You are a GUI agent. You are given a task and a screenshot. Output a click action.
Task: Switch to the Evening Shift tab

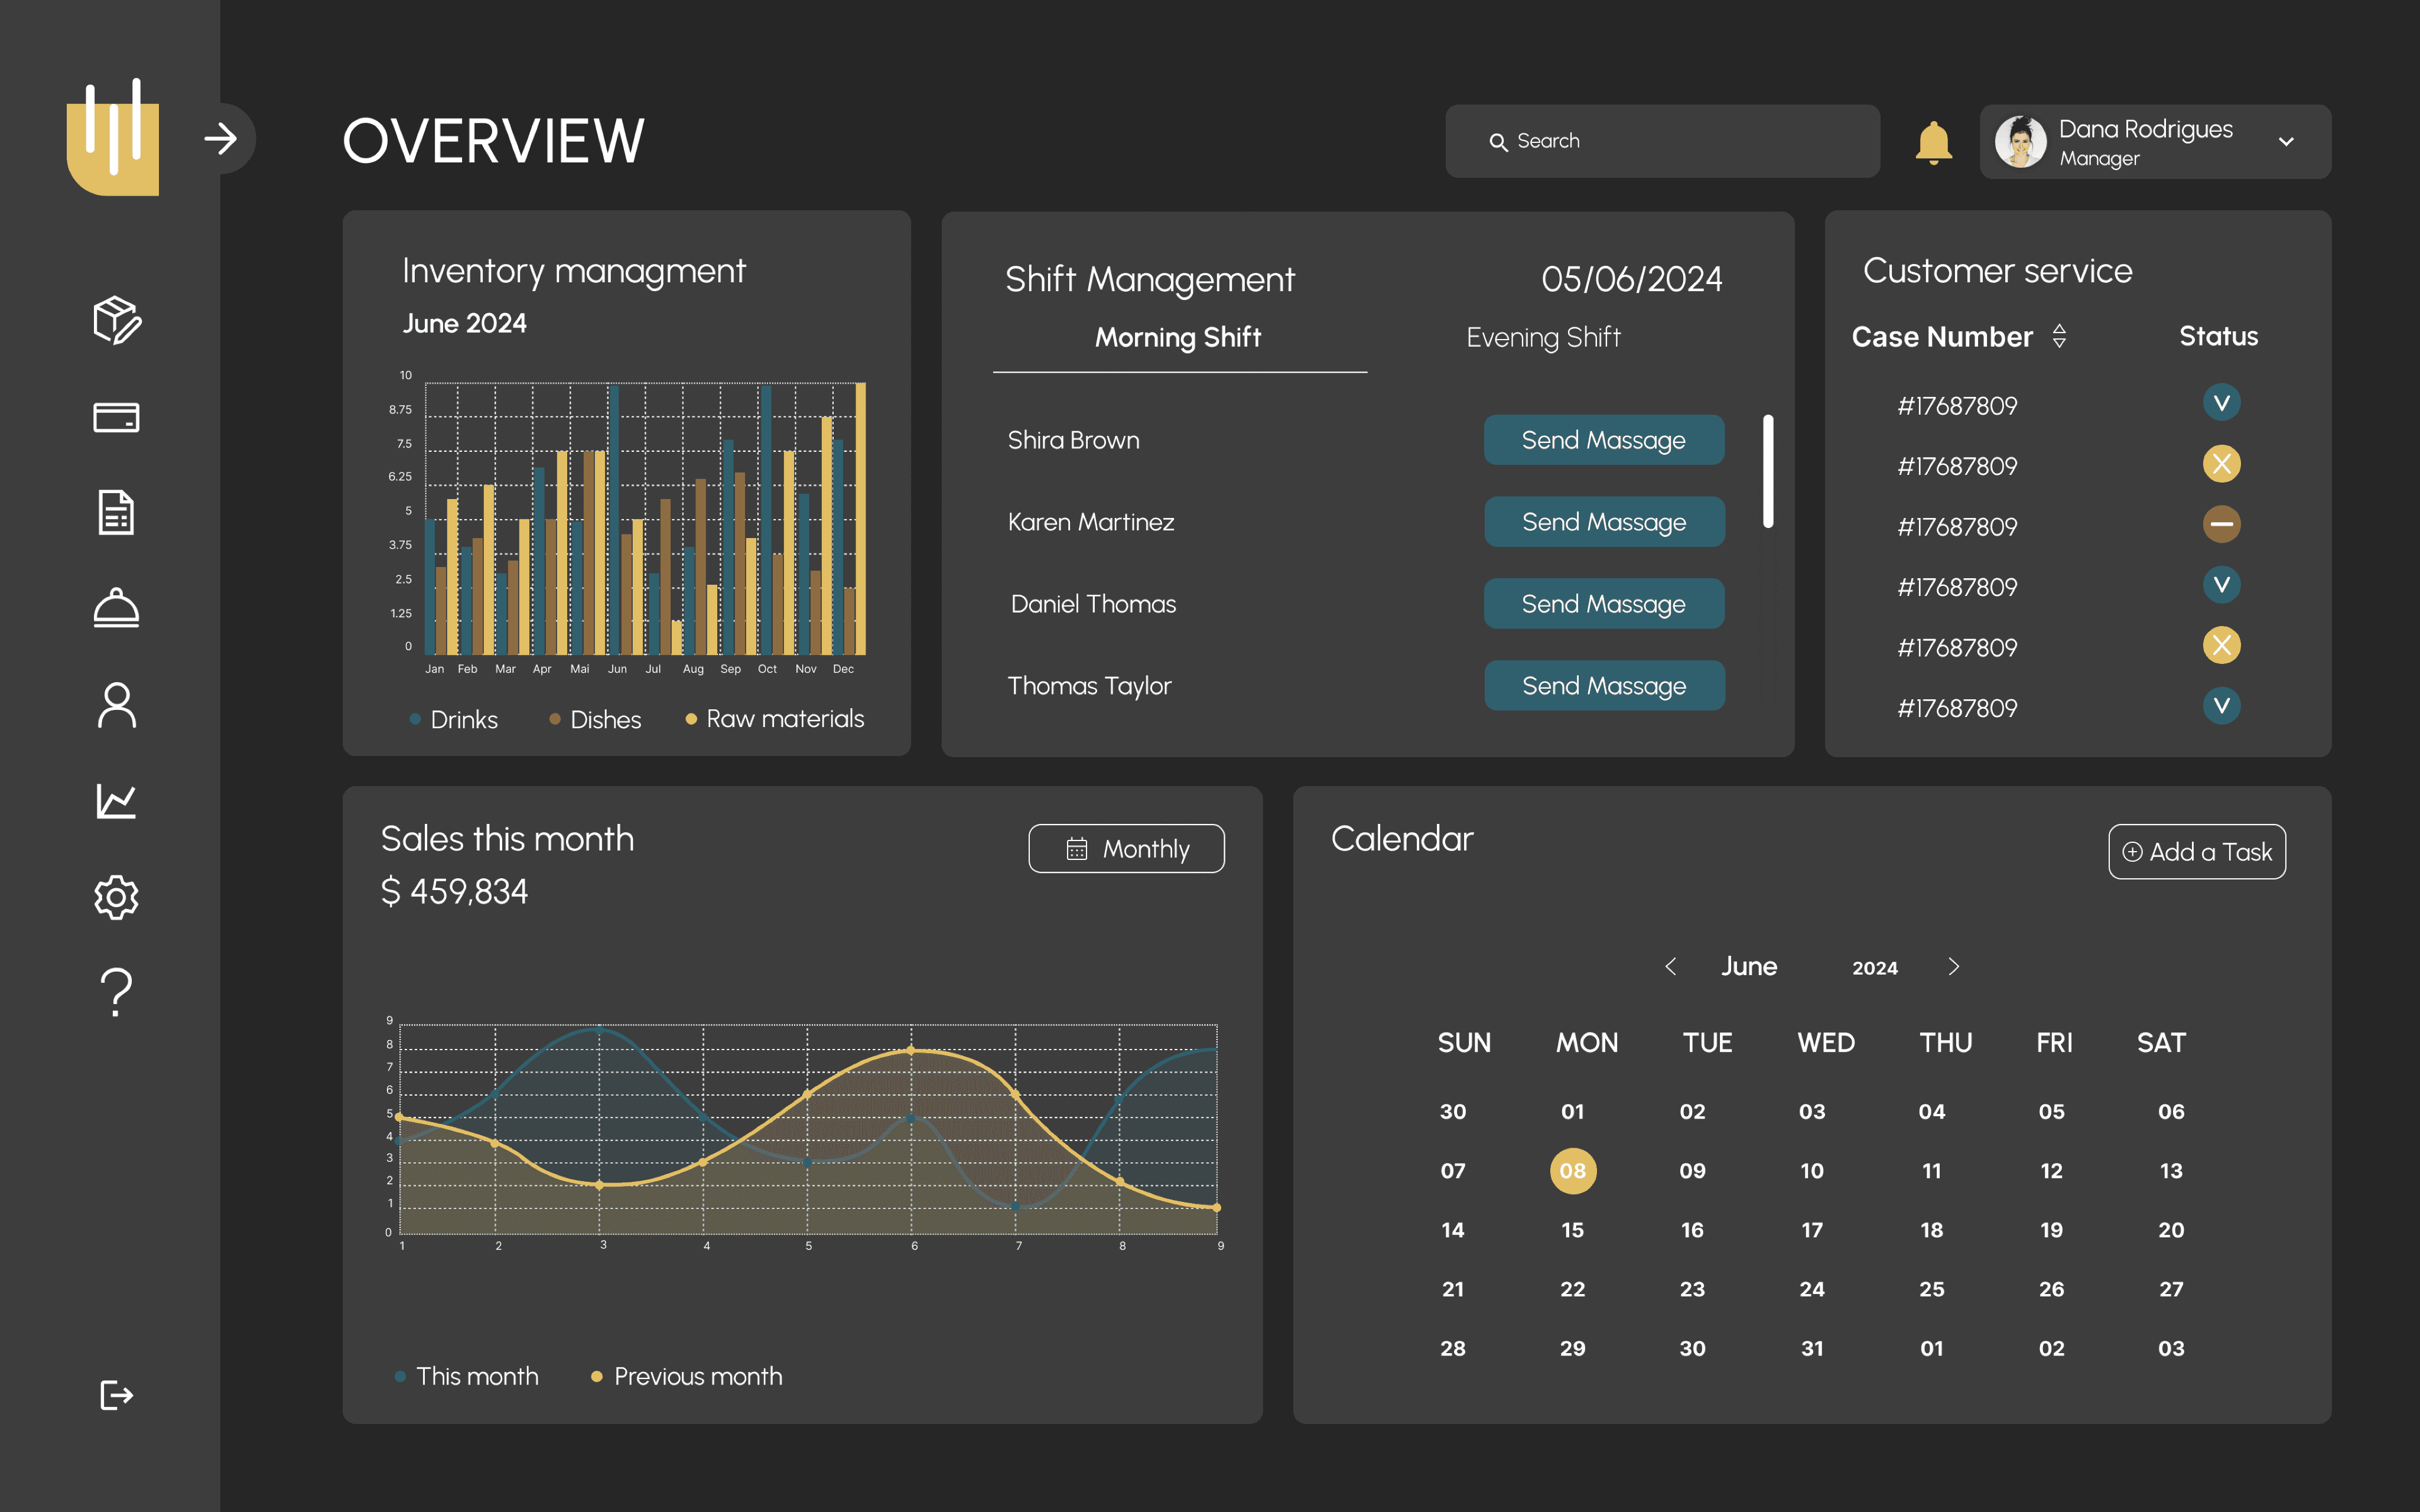coord(1543,338)
